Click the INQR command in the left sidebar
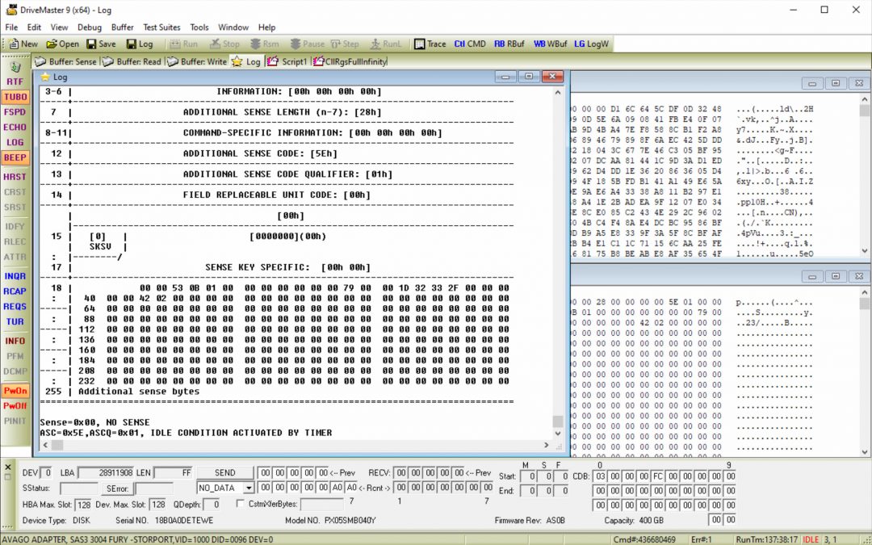 click(x=16, y=275)
